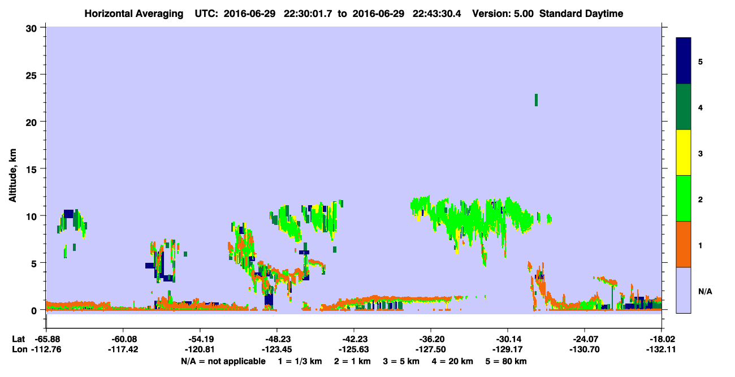735x377 pixels.
Task: Click the isolated green feature near 22 km altitude
Action: click(536, 100)
